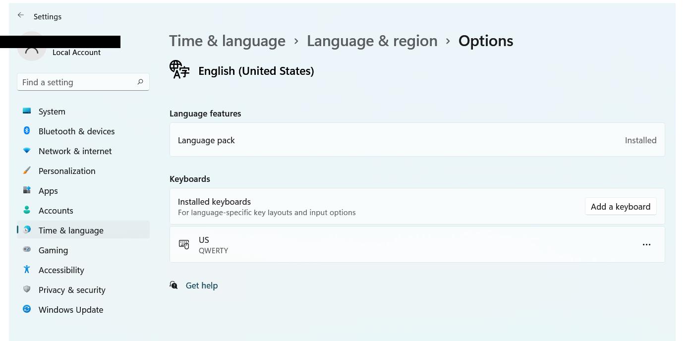Add a keyboard
The width and height of the screenshot is (692, 341).
(x=621, y=207)
